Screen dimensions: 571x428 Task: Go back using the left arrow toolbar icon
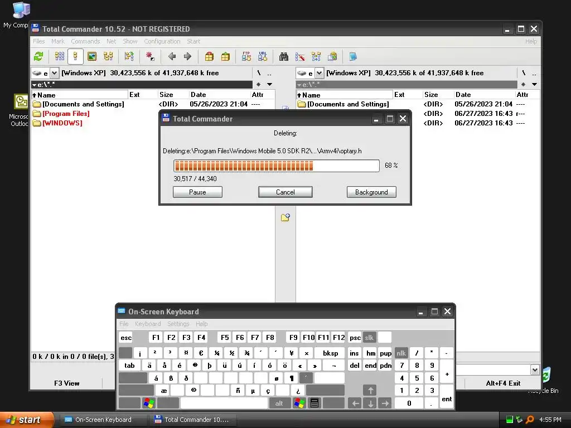click(x=172, y=56)
